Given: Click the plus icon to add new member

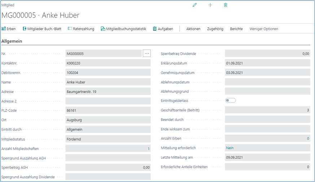Looking at the screenshot, I should [210, 5].
